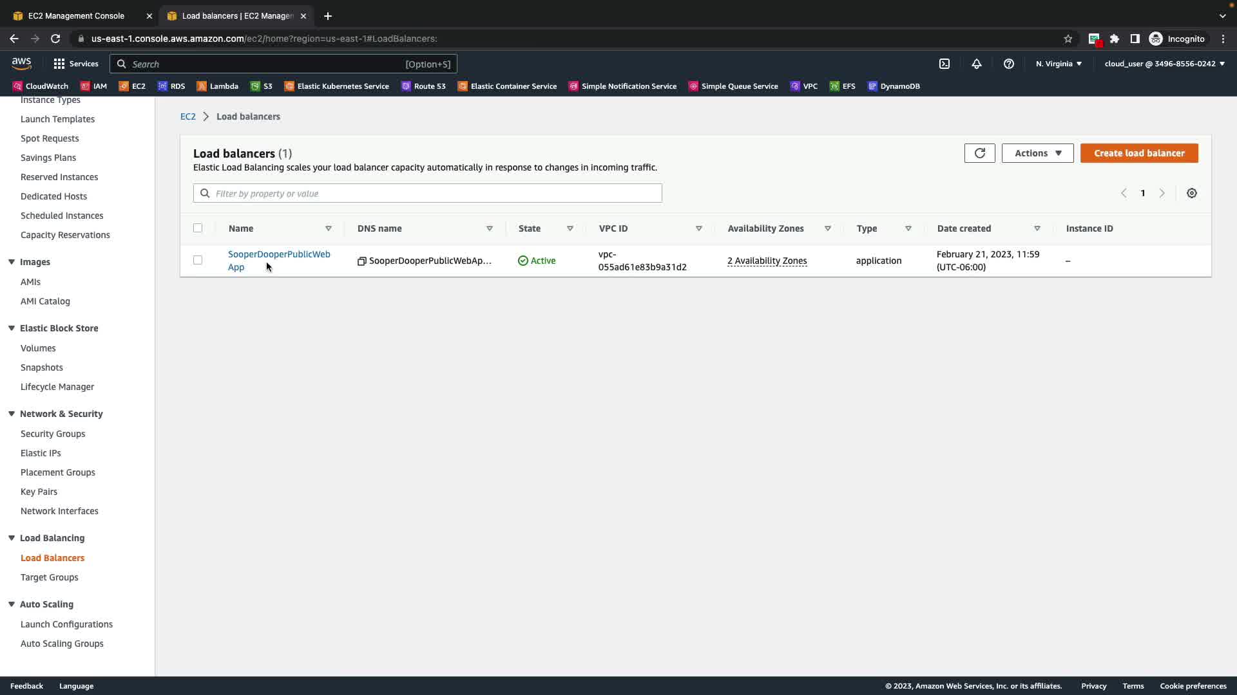Click Create load balancer button
This screenshot has width=1237, height=695.
point(1138,153)
